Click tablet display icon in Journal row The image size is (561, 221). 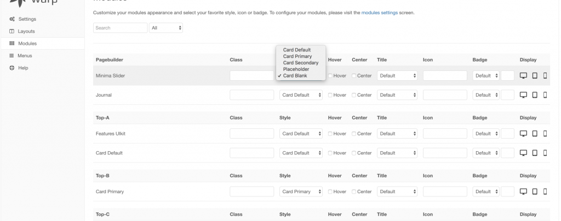[535, 95]
